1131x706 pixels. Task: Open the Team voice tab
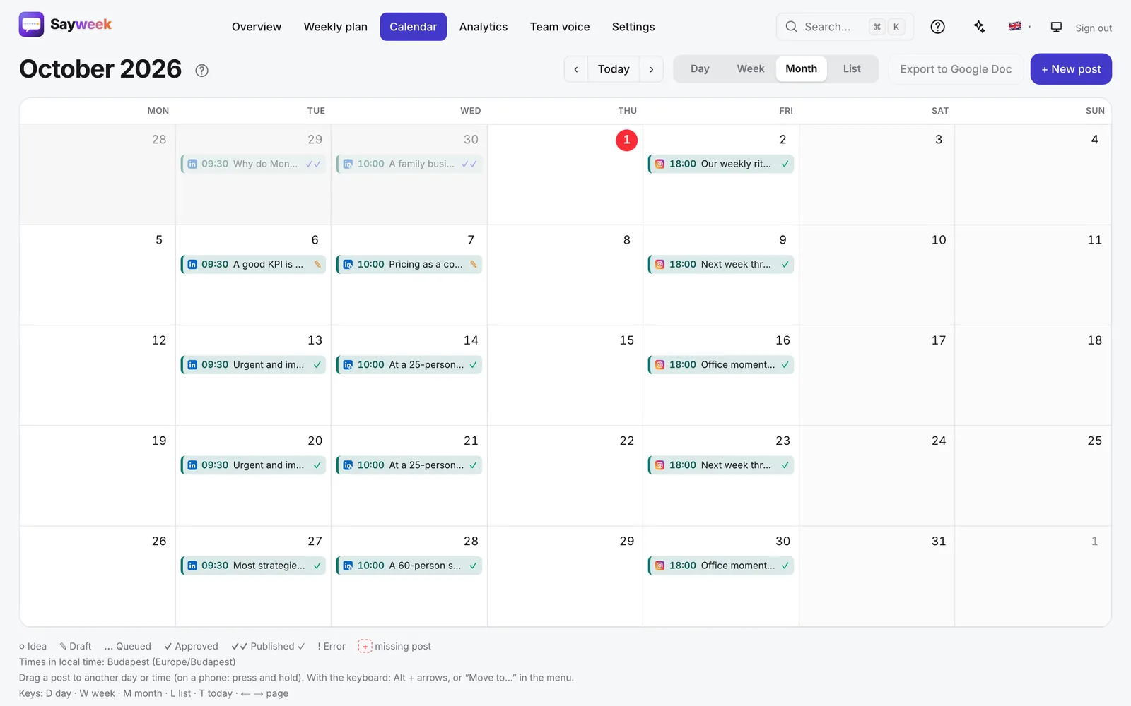560,27
